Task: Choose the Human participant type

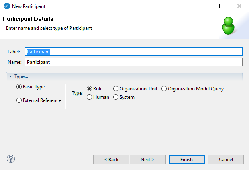Action: [x=89, y=97]
